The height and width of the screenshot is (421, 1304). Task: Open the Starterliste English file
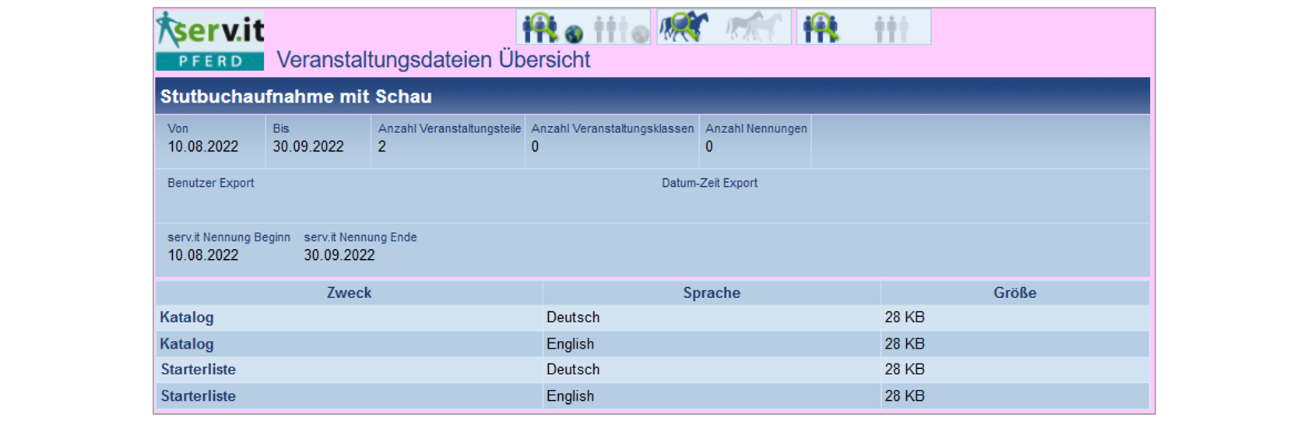point(199,396)
